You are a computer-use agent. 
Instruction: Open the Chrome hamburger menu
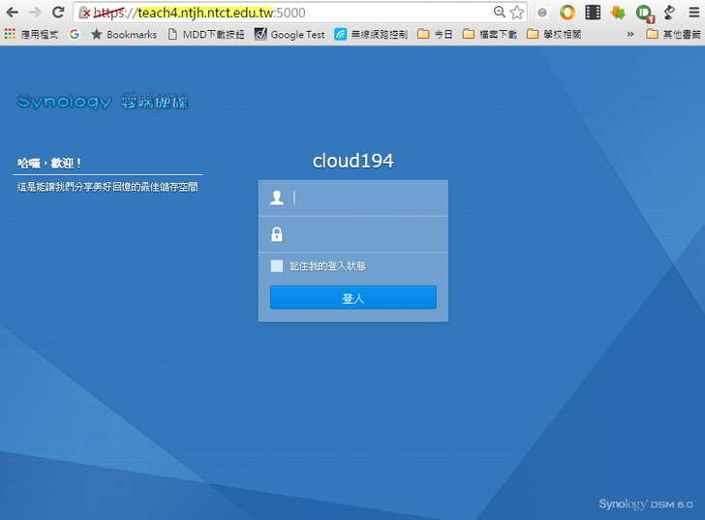coord(692,13)
